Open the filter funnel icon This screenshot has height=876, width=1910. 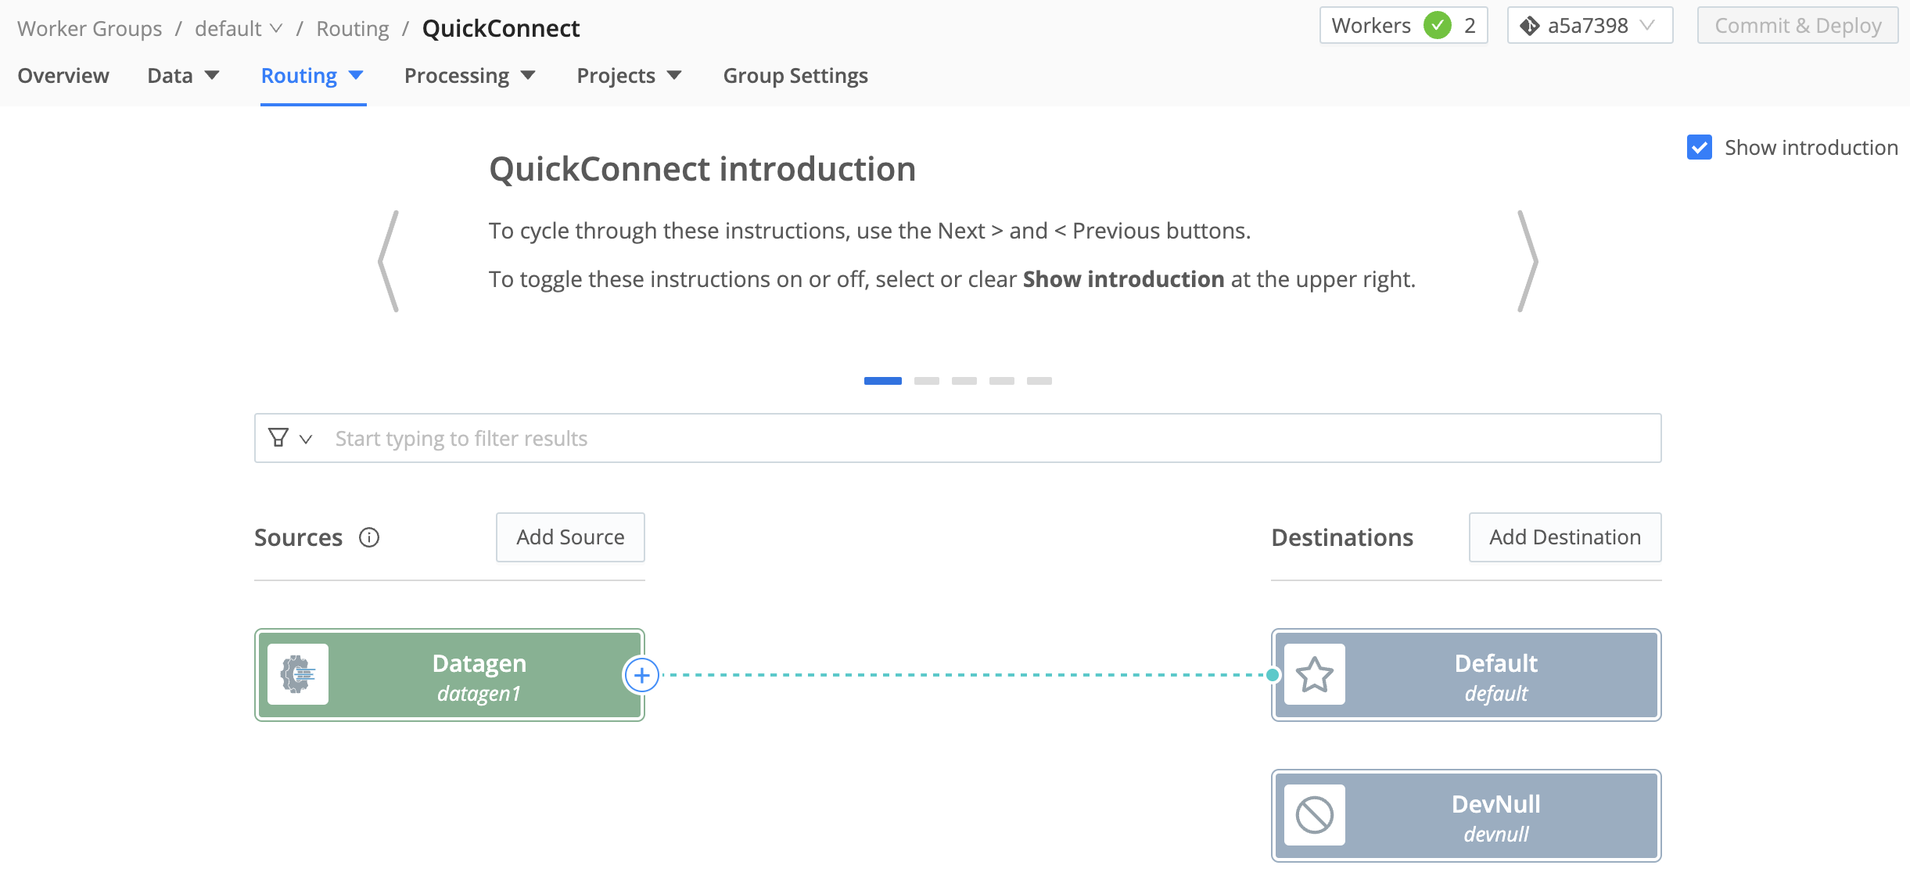pos(278,438)
